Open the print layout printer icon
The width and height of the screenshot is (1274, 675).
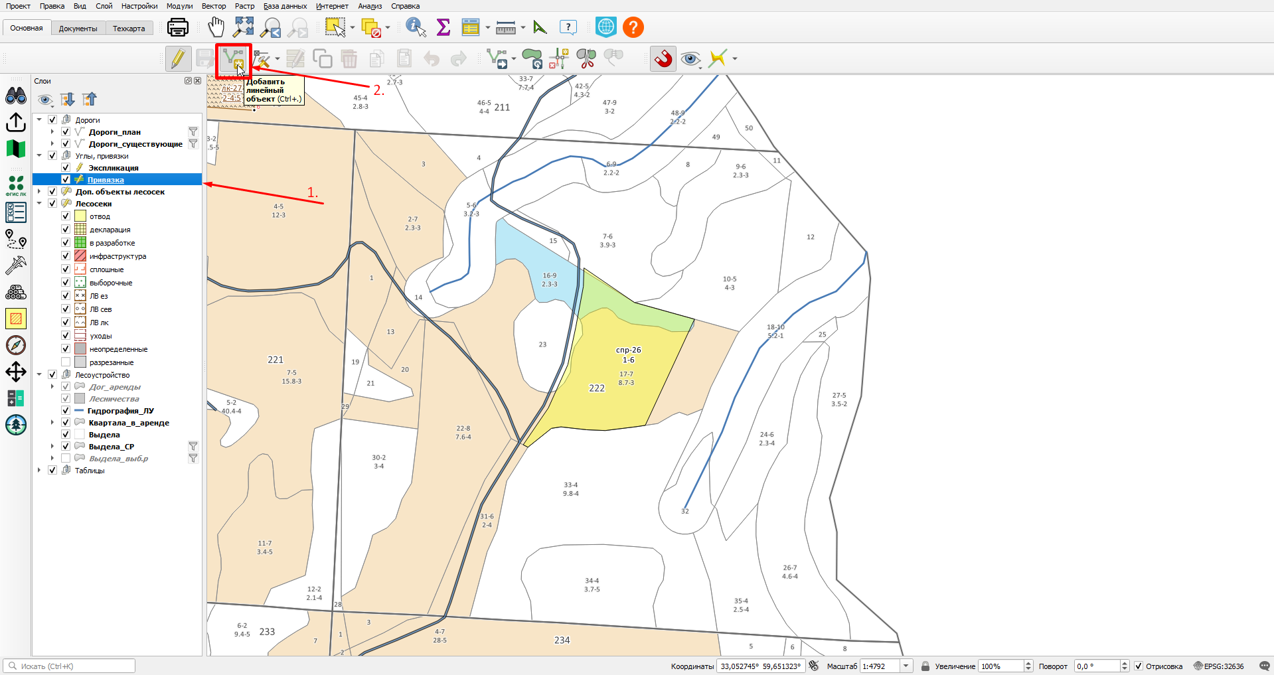(x=178, y=27)
